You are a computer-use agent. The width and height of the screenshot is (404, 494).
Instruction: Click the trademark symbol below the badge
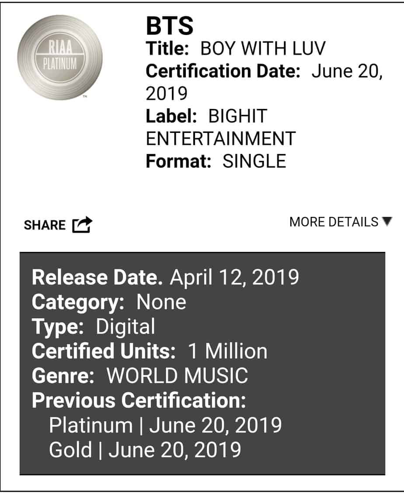tap(84, 97)
